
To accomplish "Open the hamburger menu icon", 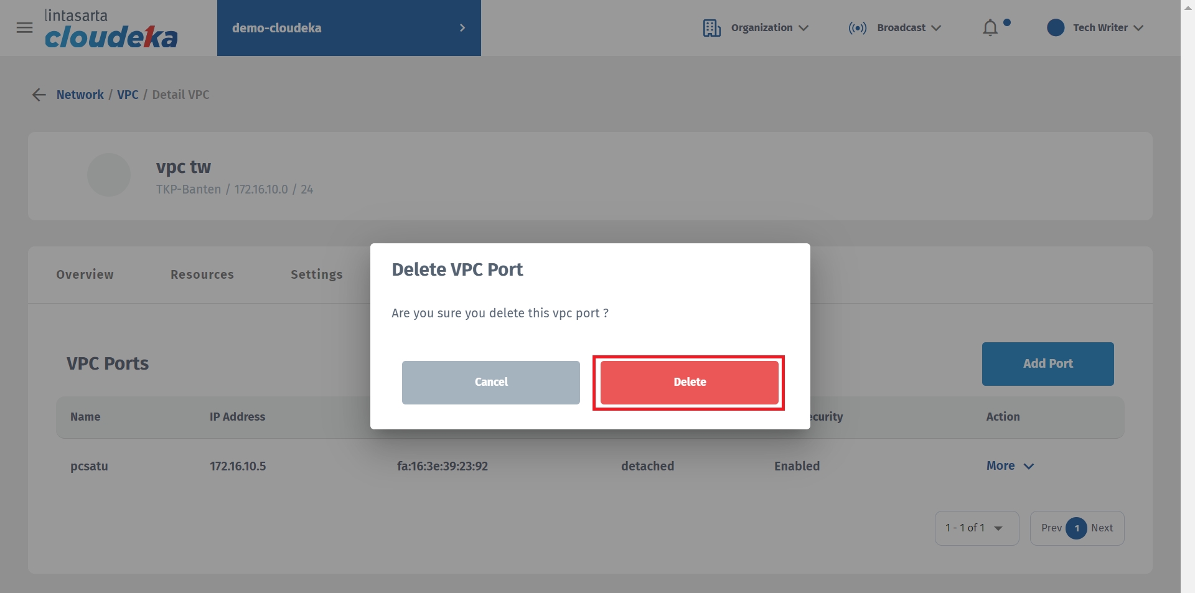I will 25,28.
